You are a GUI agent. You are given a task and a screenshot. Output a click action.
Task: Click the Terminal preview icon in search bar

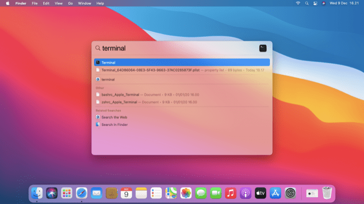(263, 48)
